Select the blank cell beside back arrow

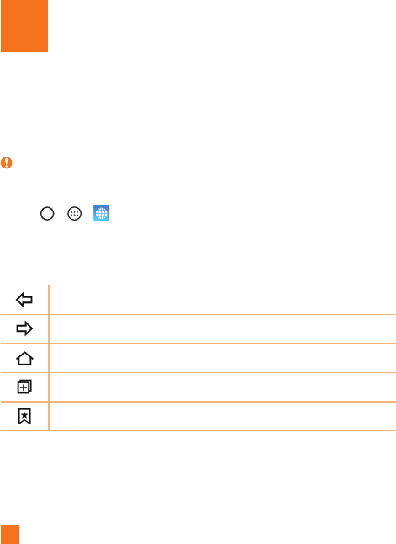tap(223, 300)
